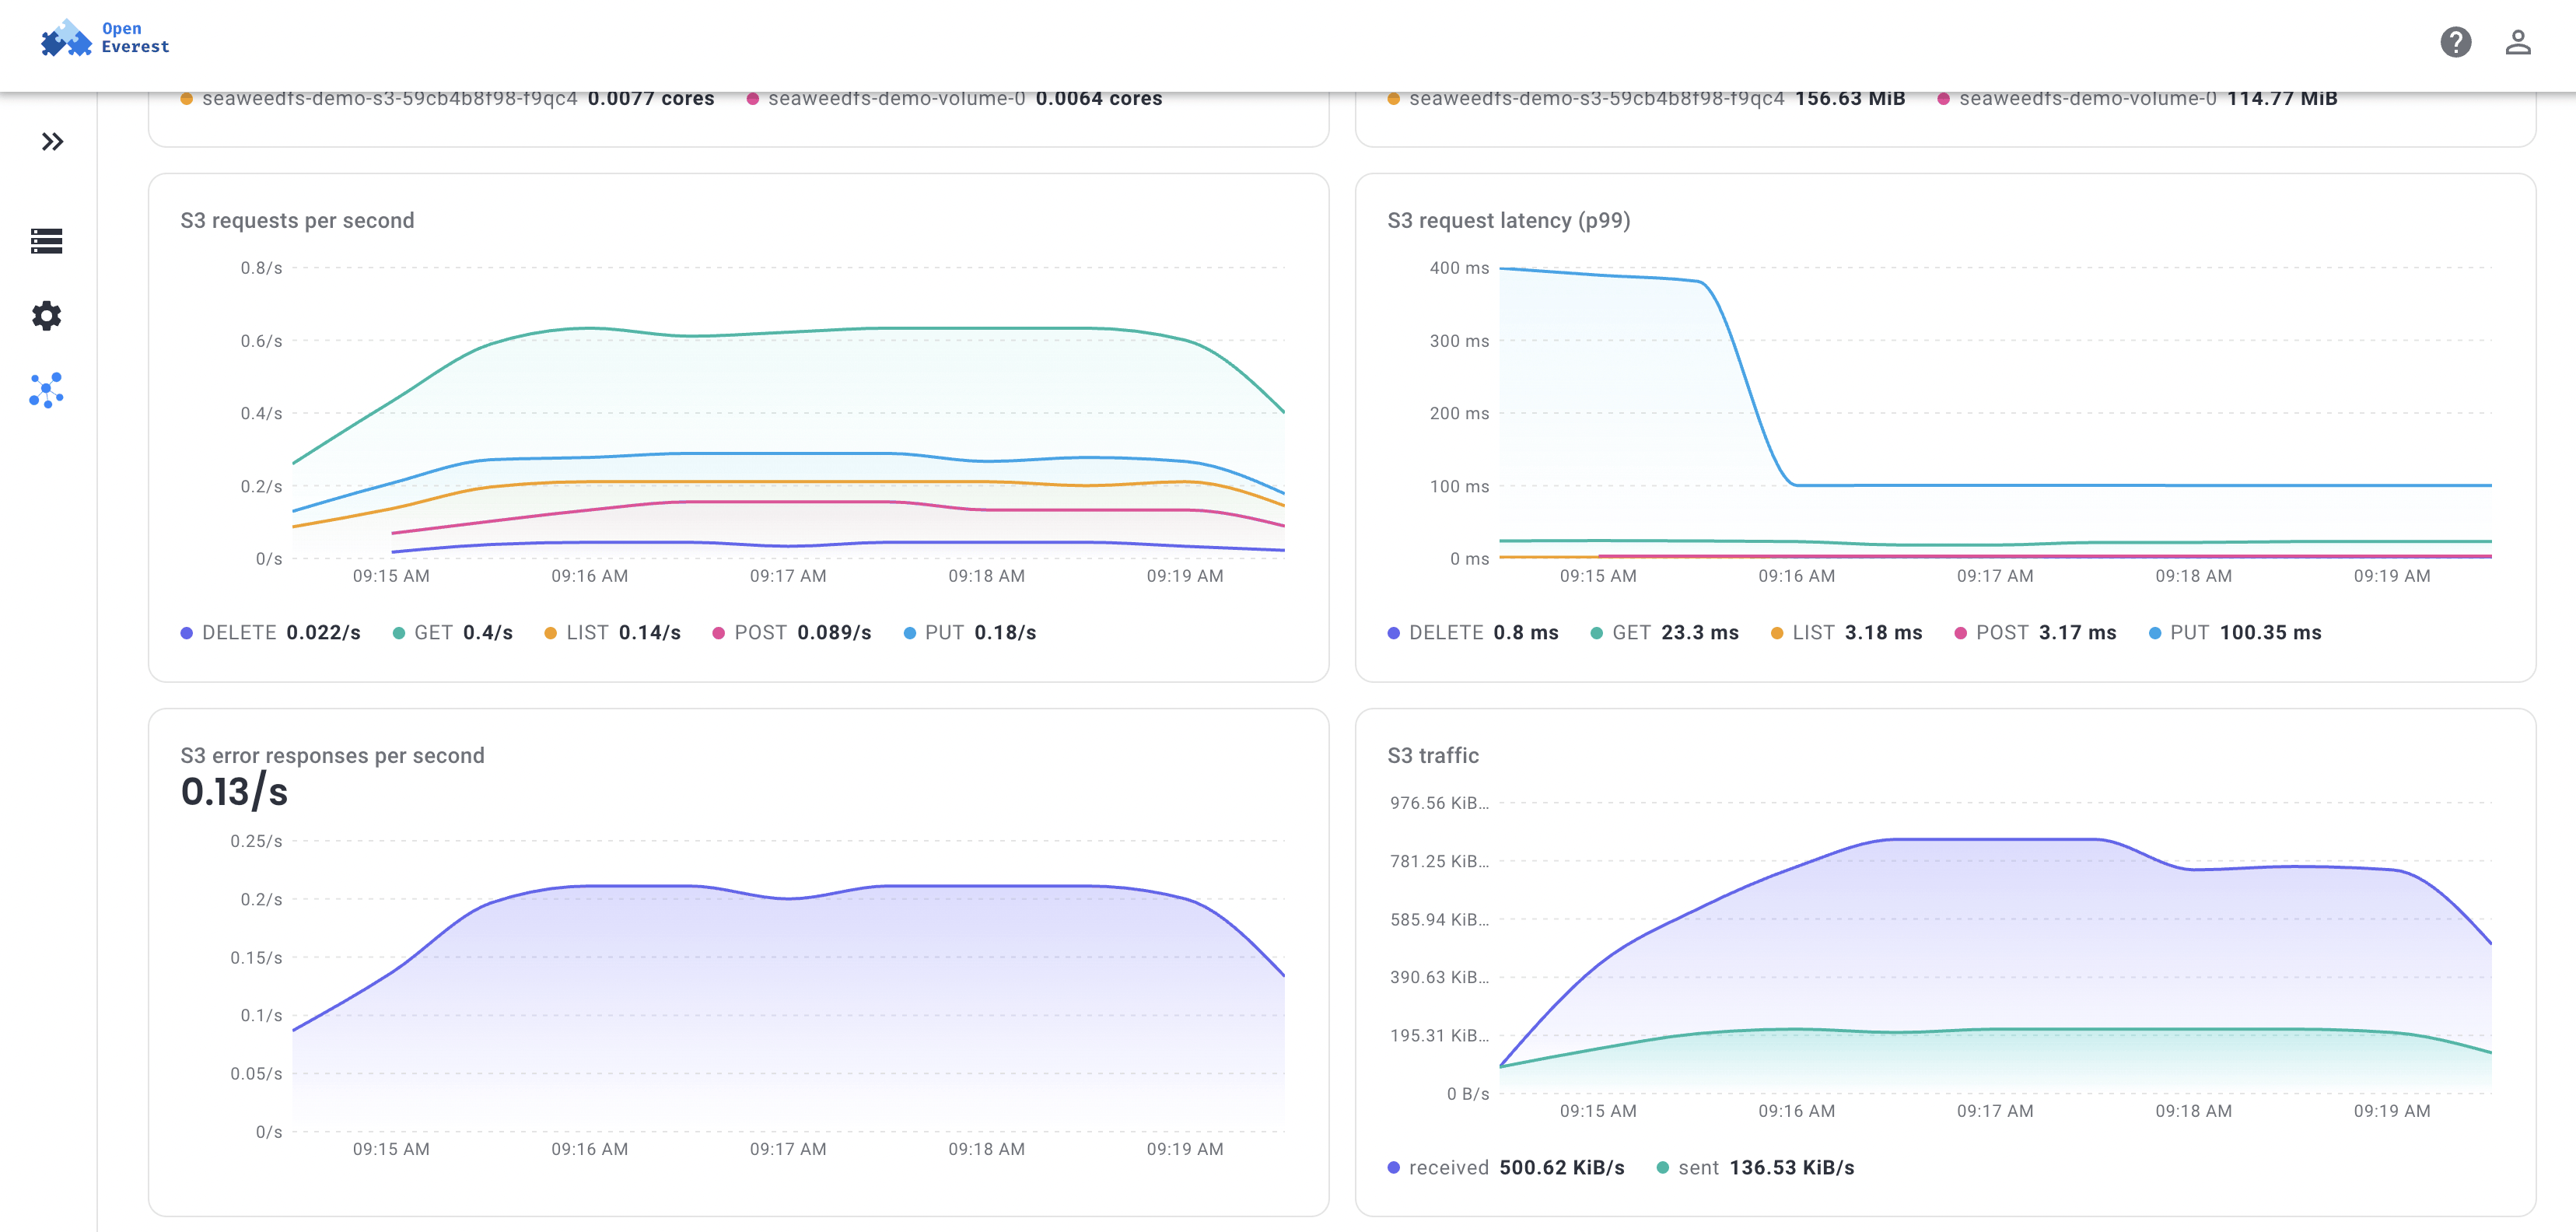Click 400 ms label on latency axis

coord(1458,268)
